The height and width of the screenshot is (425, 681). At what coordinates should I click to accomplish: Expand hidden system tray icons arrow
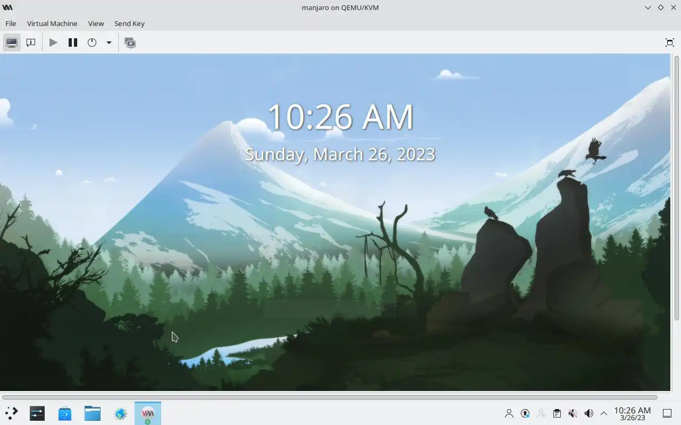[604, 413]
